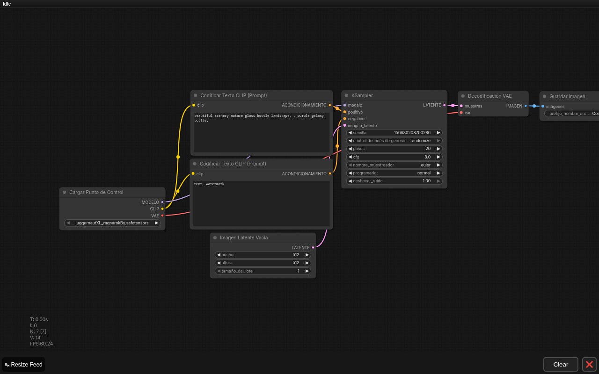The image size is (599, 374).
Task: Open the programador dropdown showing normal
Action: (394, 173)
